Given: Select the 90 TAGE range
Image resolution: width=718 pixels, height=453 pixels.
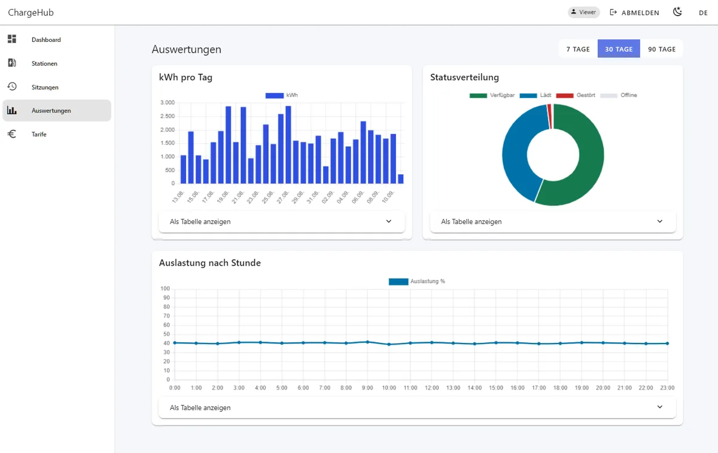Looking at the screenshot, I should [x=662, y=49].
